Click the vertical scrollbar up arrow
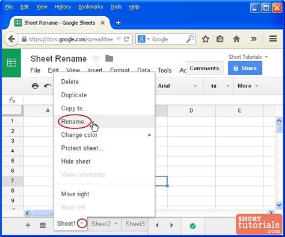Image resolution: width=285 pixels, height=237 pixels. pos(279,121)
